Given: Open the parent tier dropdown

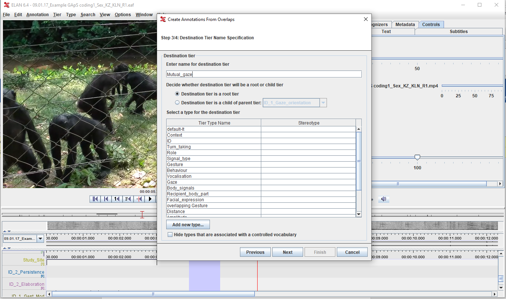Looking at the screenshot, I should point(323,103).
